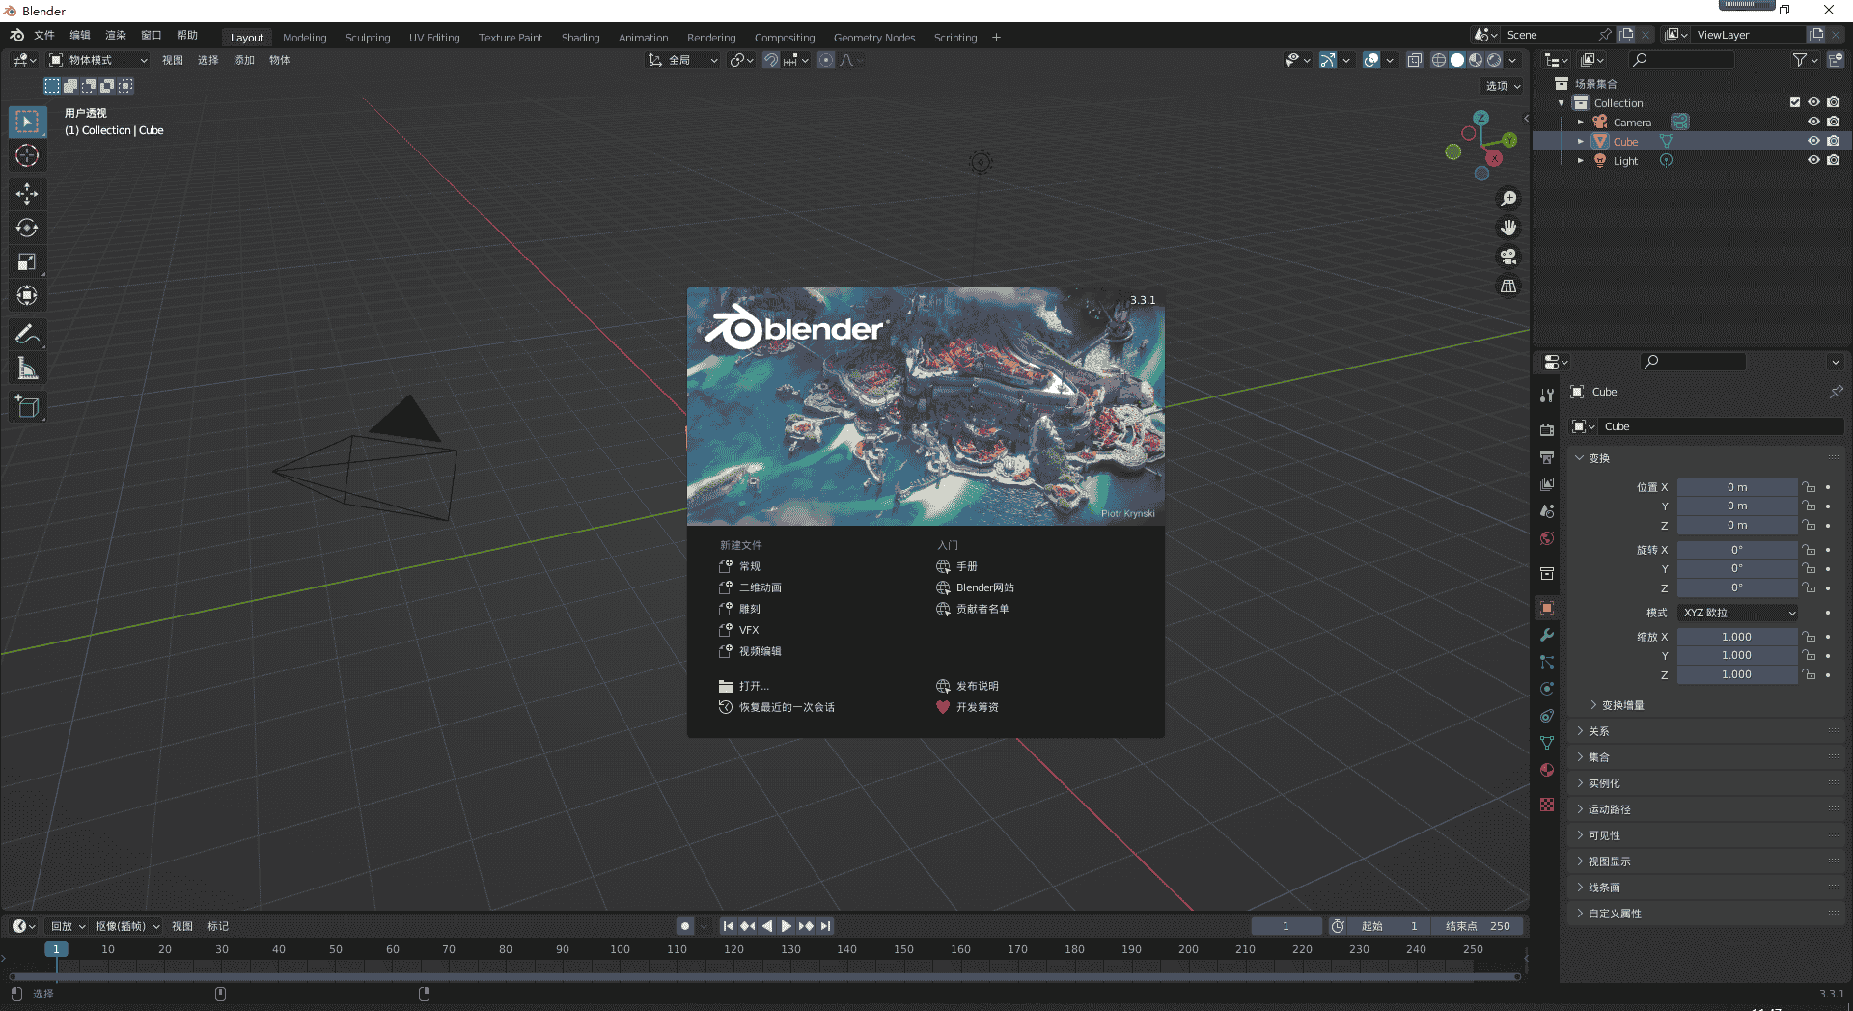Open the Output properties tab
Viewport: 1853px width, 1011px height.
pyautogui.click(x=1547, y=456)
